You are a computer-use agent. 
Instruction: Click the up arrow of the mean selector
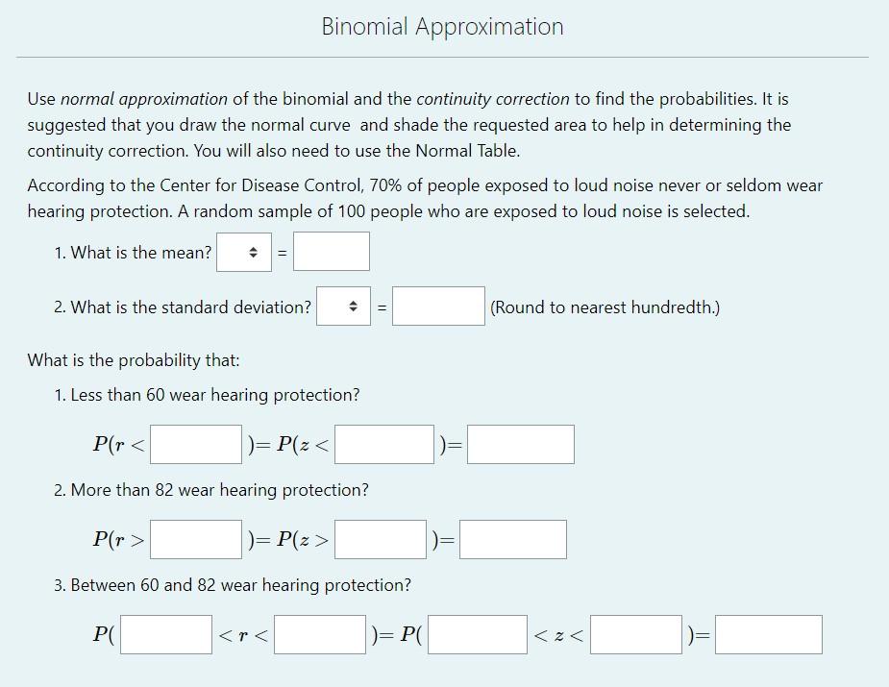pyautogui.click(x=252, y=247)
